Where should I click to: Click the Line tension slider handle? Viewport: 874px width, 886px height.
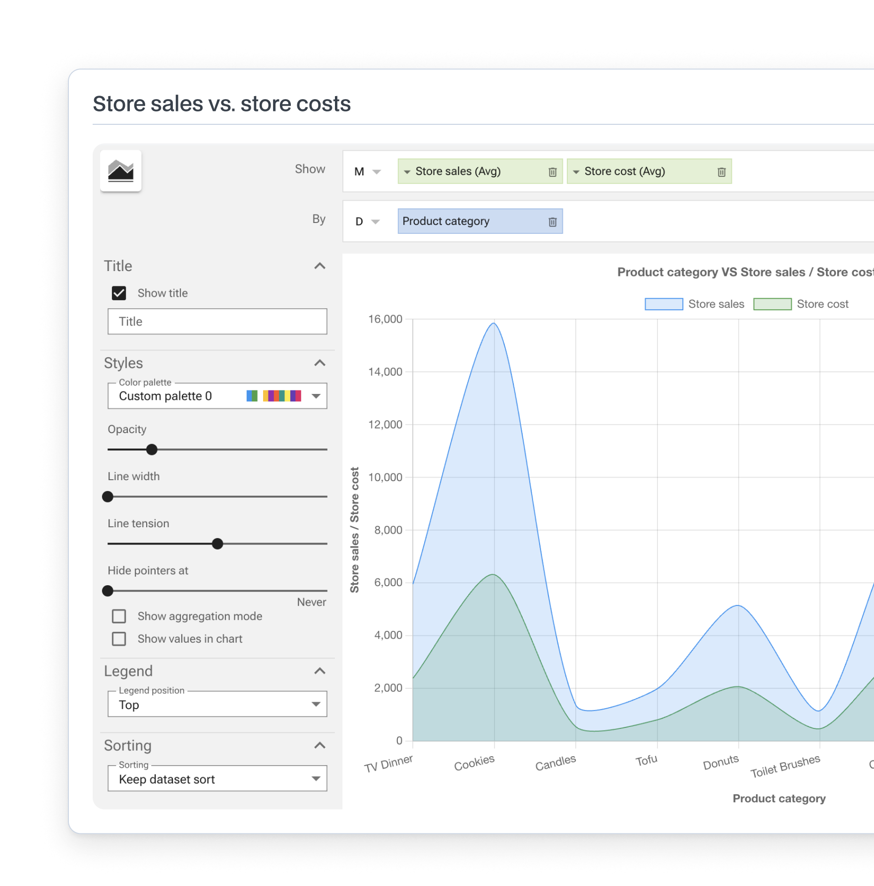click(218, 544)
